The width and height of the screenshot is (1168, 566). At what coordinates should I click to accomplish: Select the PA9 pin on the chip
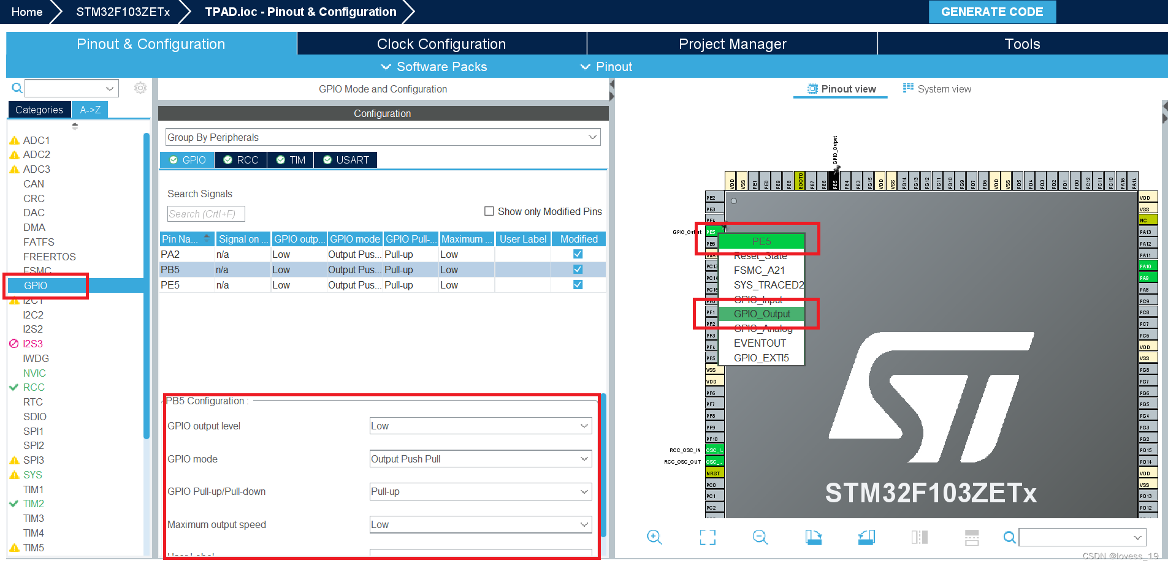[x=1148, y=278]
